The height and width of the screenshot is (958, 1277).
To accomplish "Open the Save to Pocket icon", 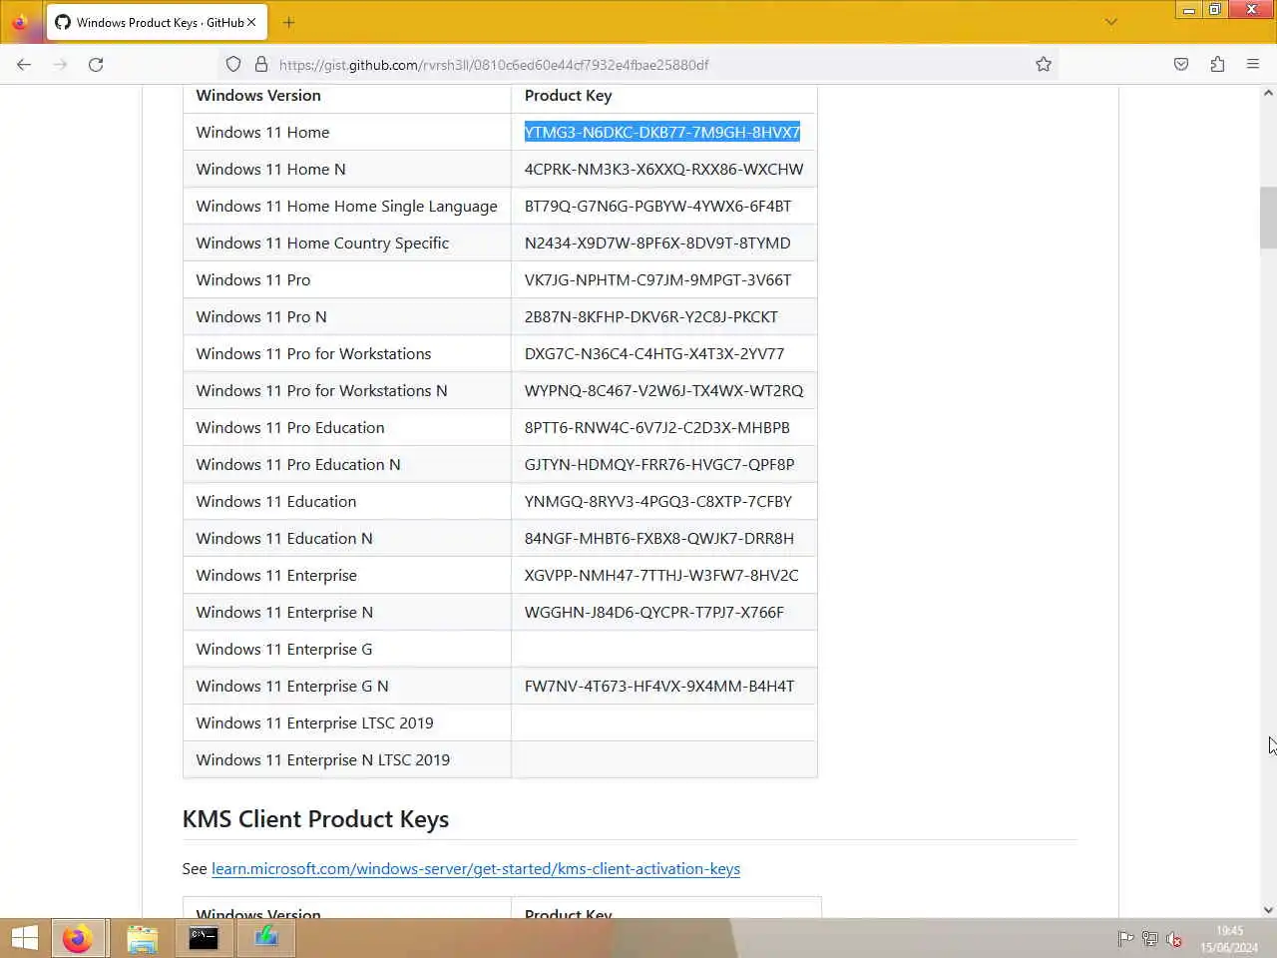I will tap(1181, 65).
